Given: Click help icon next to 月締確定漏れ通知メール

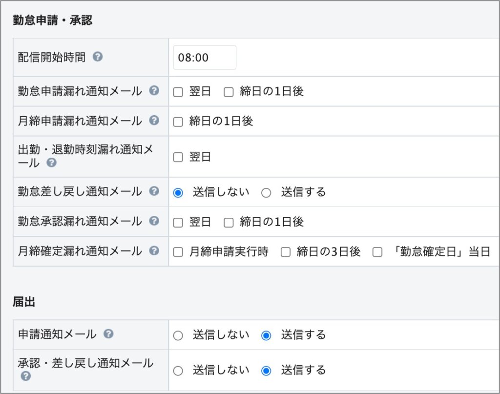Looking at the screenshot, I should tap(154, 251).
